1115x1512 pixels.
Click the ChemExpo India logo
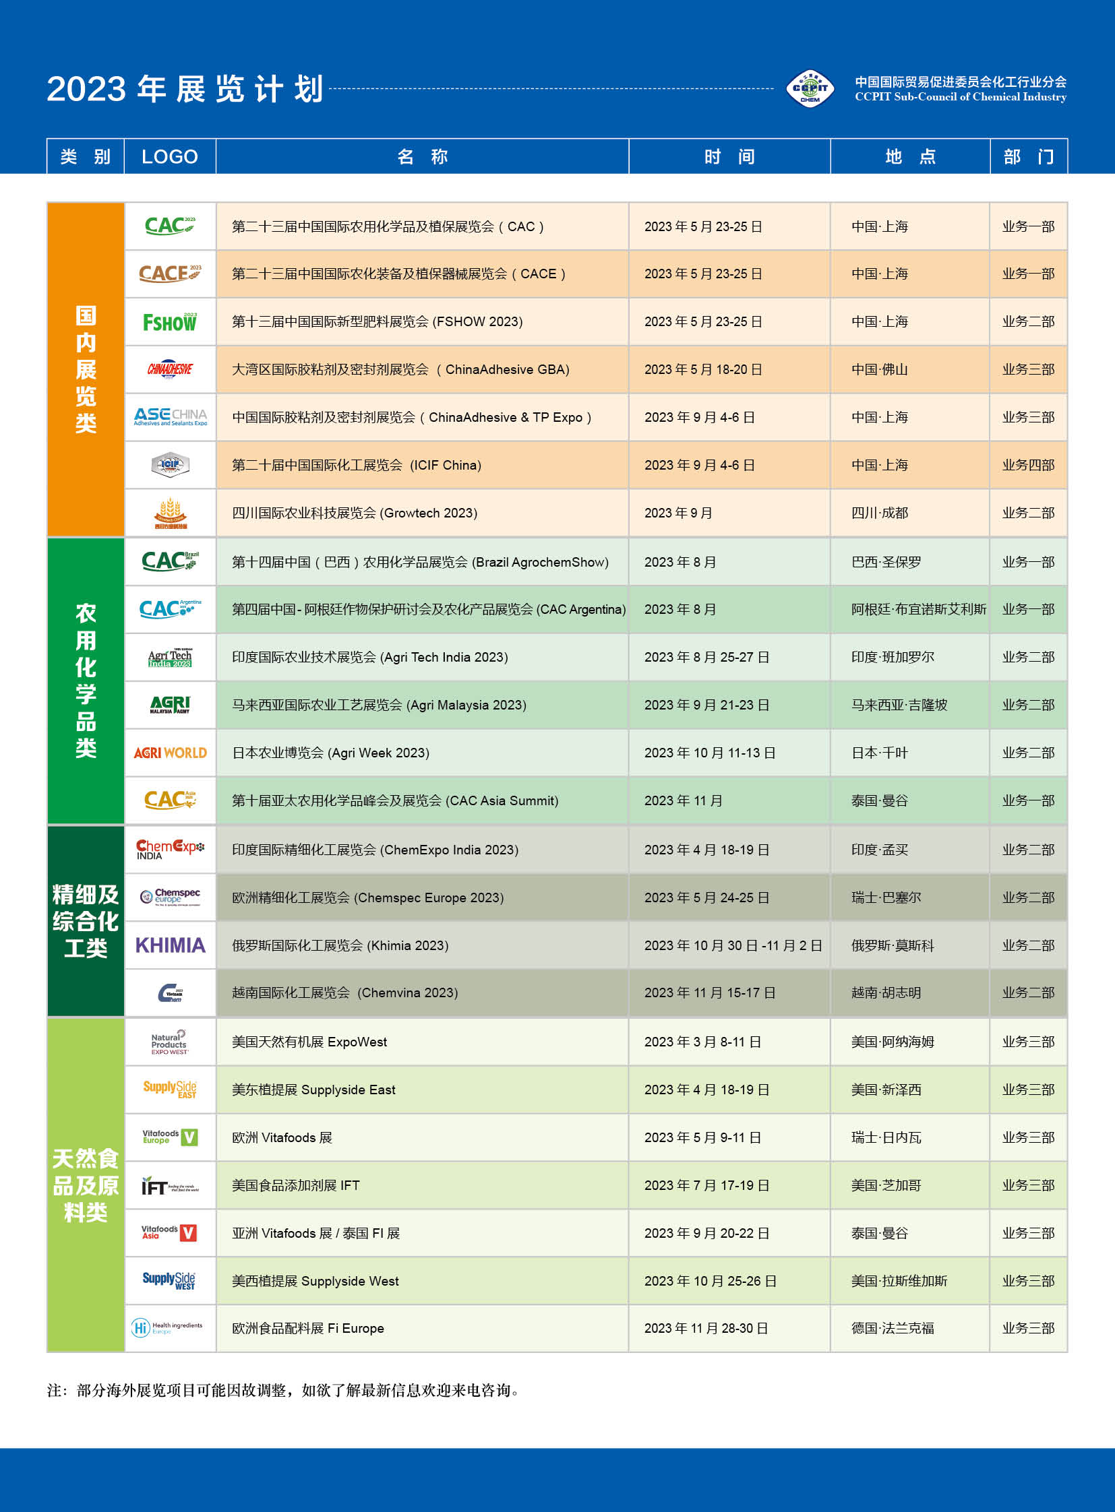(170, 850)
